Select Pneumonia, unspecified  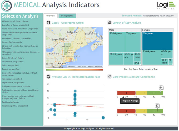coord(13,62)
